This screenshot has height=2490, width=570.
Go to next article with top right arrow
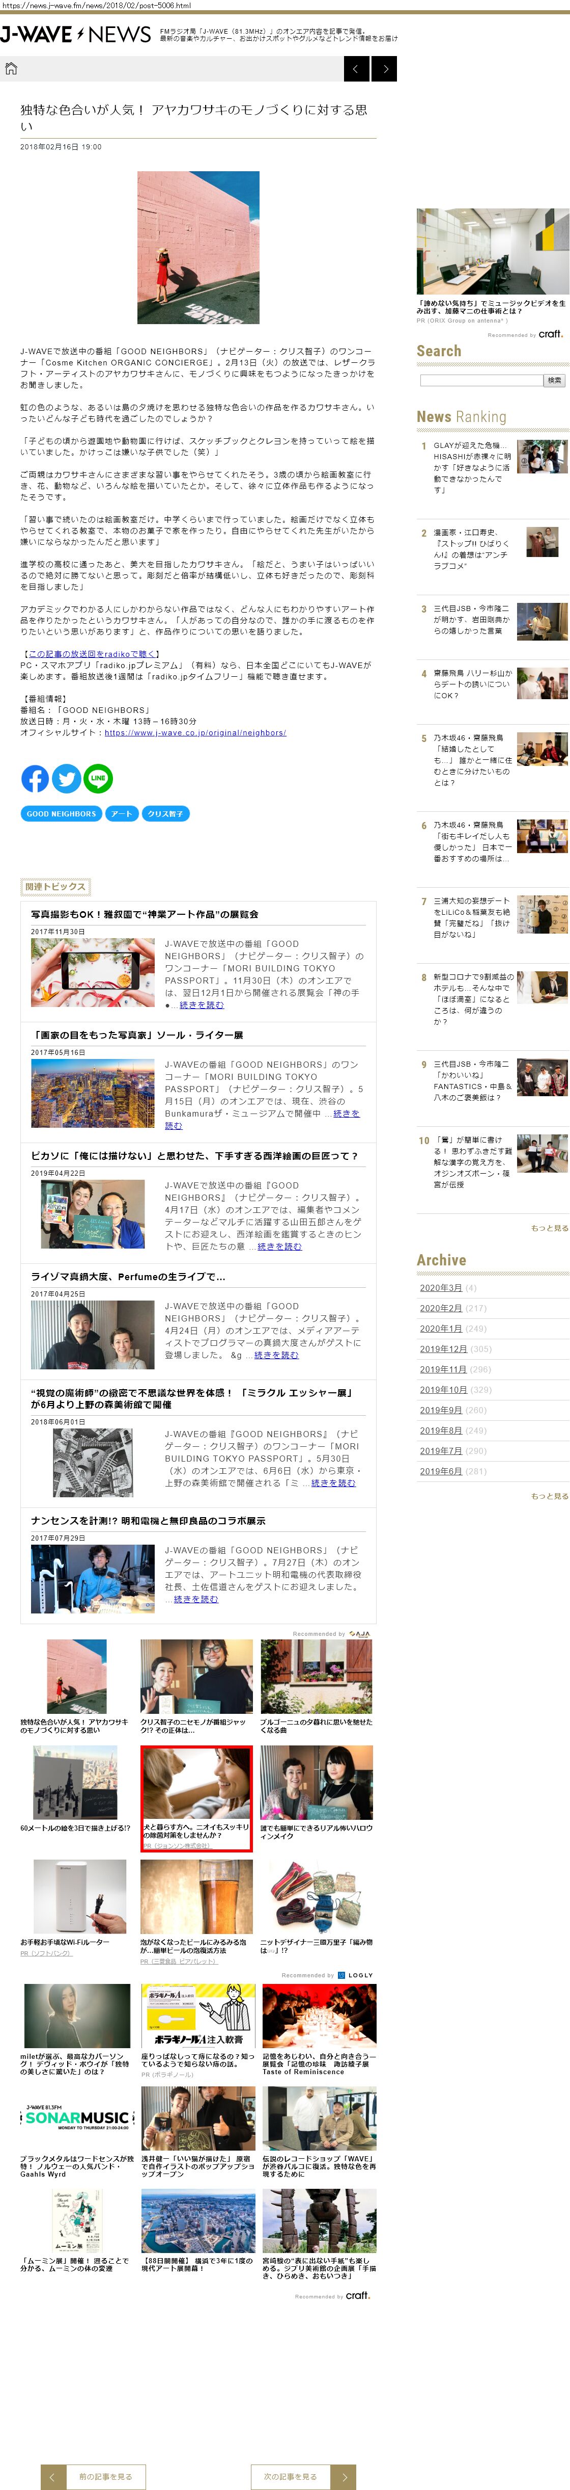pyautogui.click(x=385, y=69)
